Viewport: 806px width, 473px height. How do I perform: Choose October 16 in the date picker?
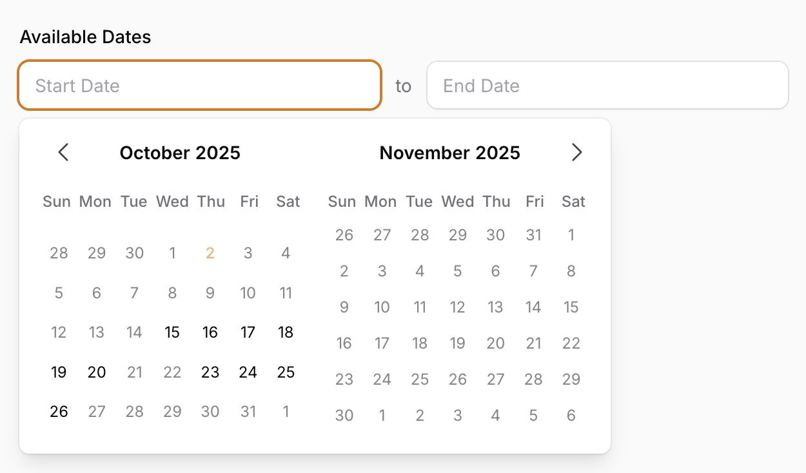tap(210, 332)
